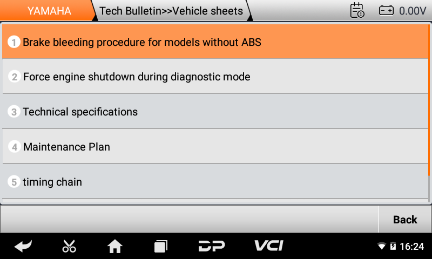
Task: Select Technical specifications entry
Action: (x=215, y=112)
